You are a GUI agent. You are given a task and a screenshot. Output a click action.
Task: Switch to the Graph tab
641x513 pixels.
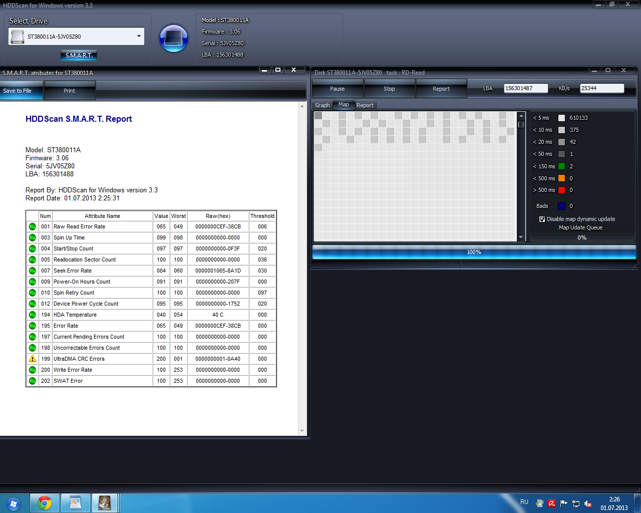pyautogui.click(x=322, y=105)
